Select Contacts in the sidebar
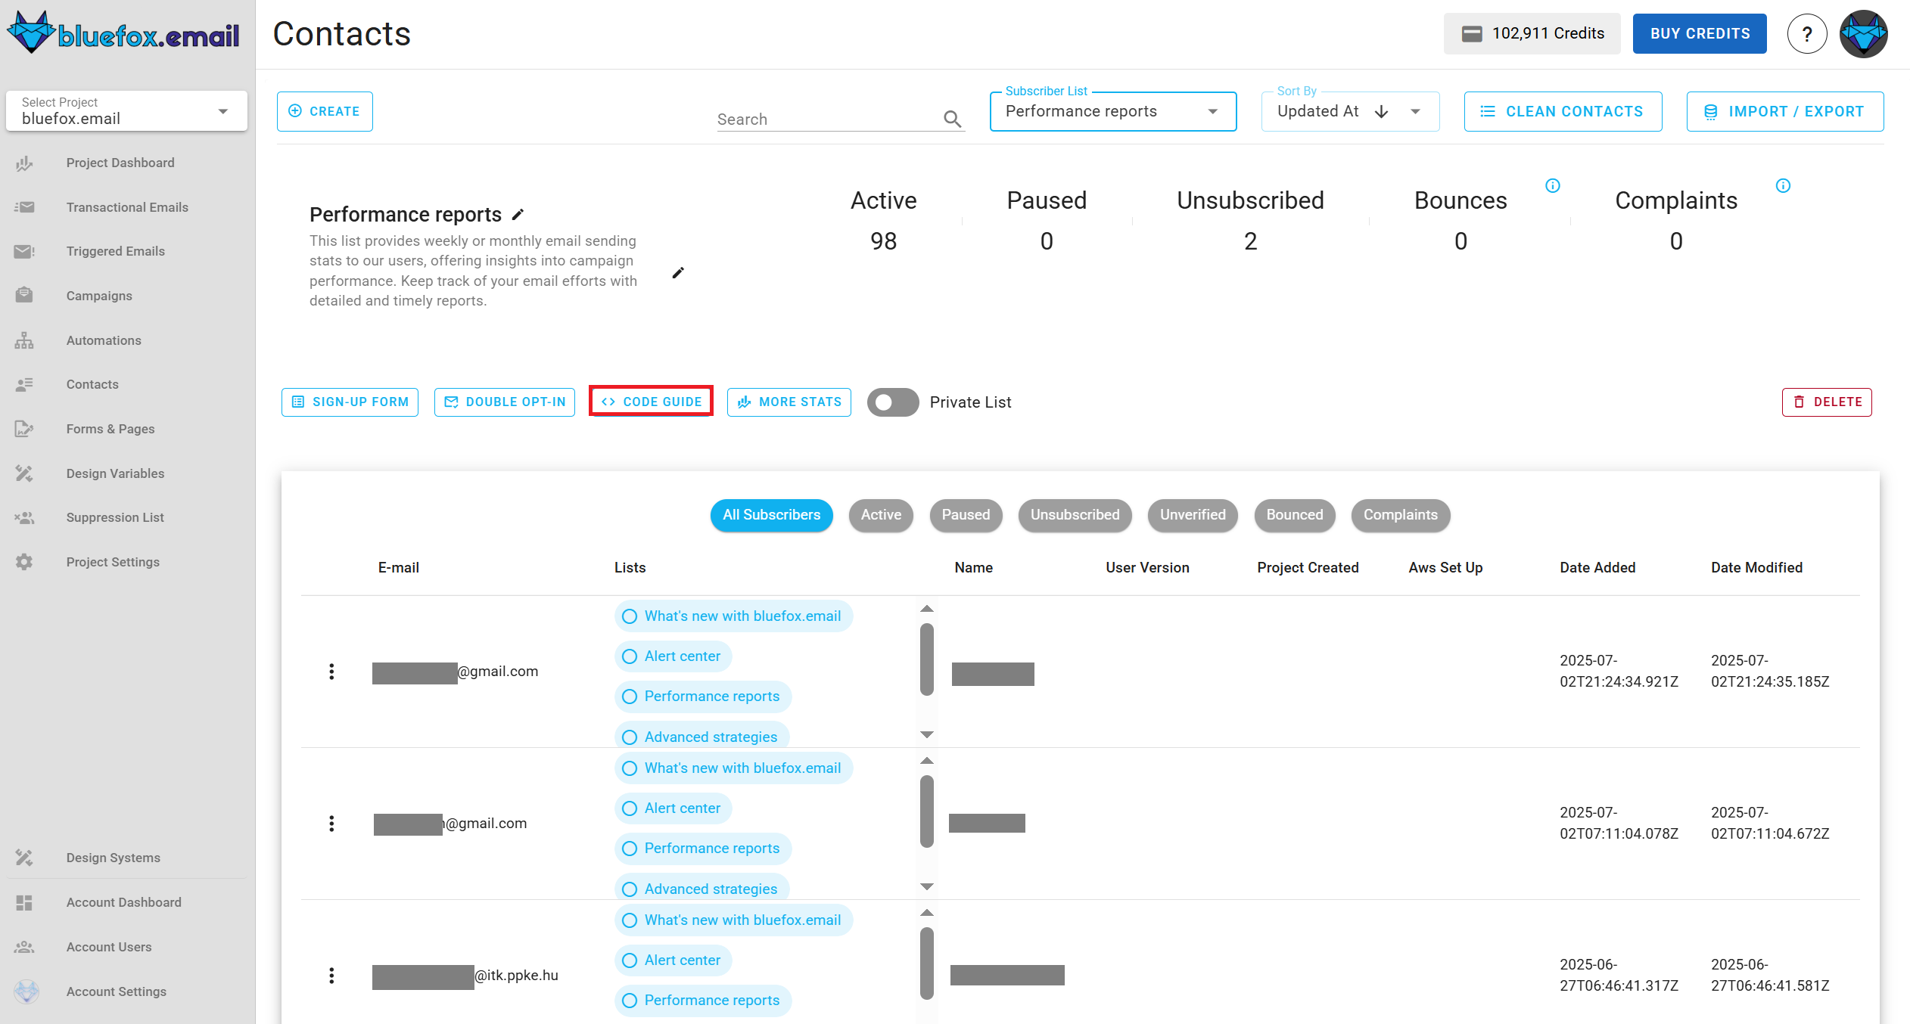 [x=92, y=384]
